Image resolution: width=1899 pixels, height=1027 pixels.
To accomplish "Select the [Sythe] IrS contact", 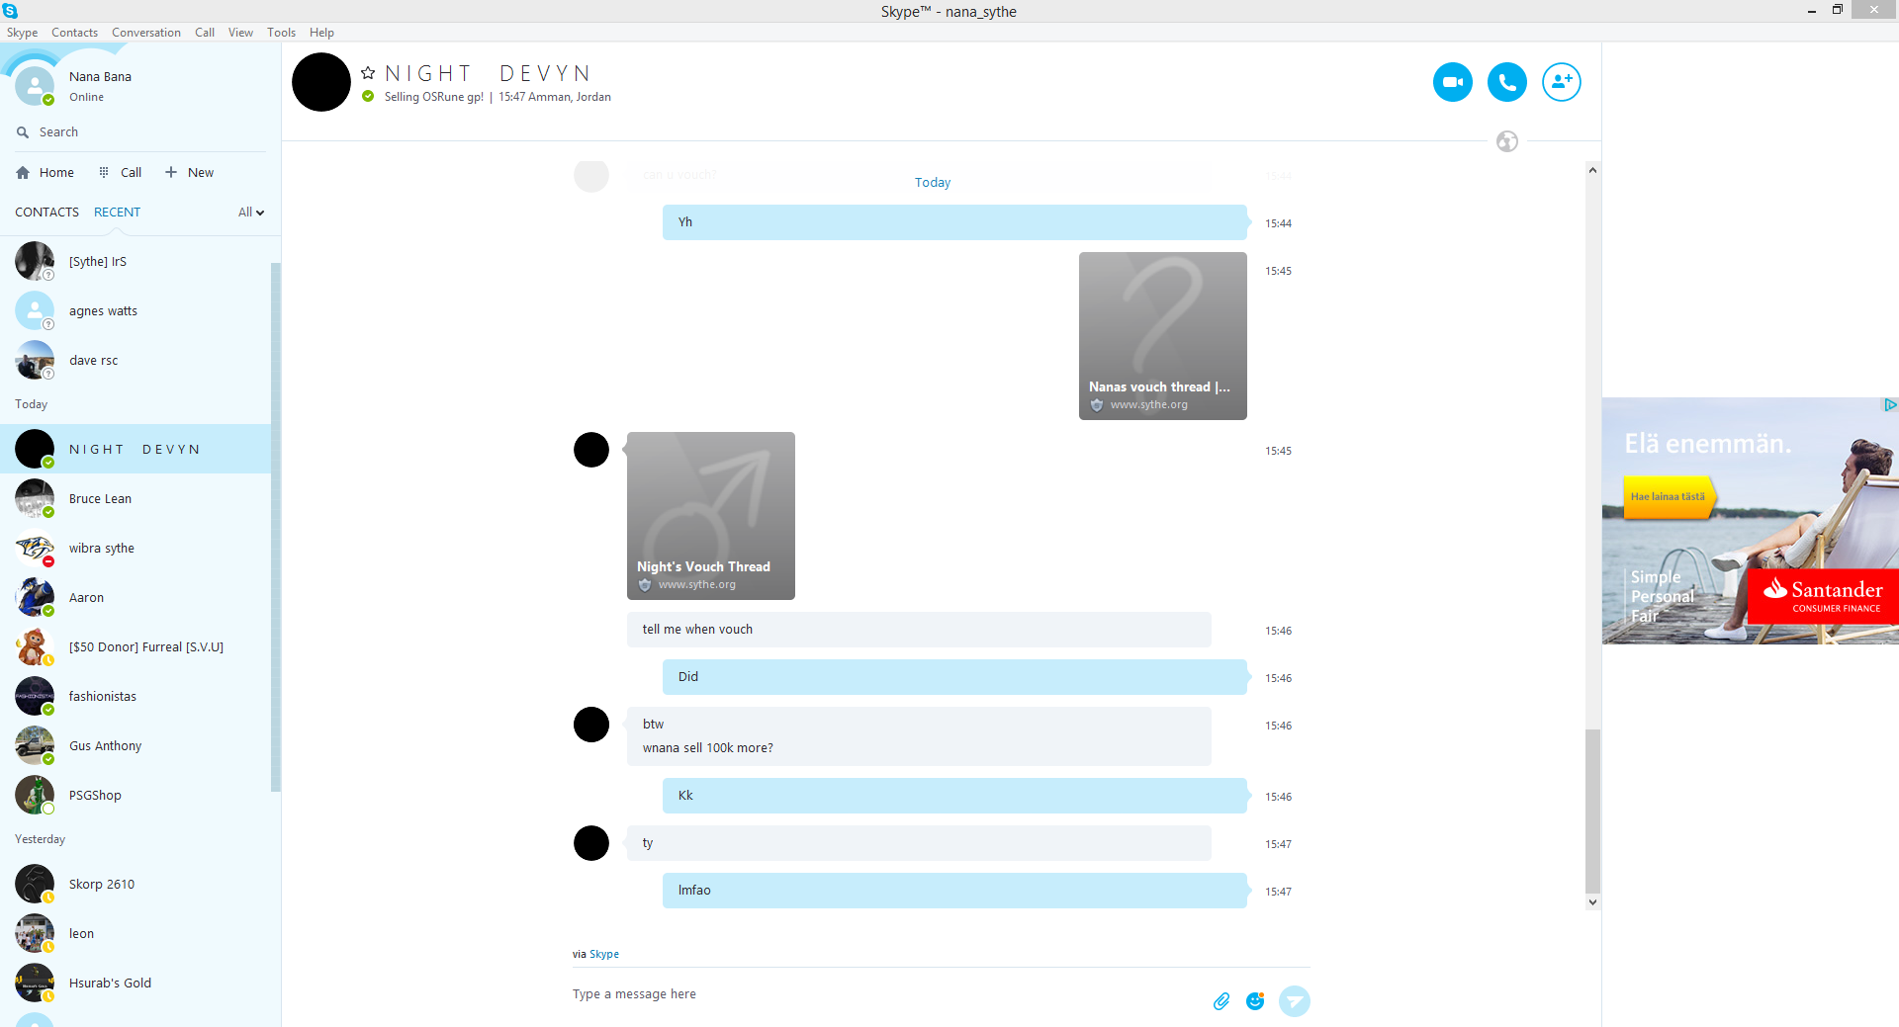I will 136,261.
